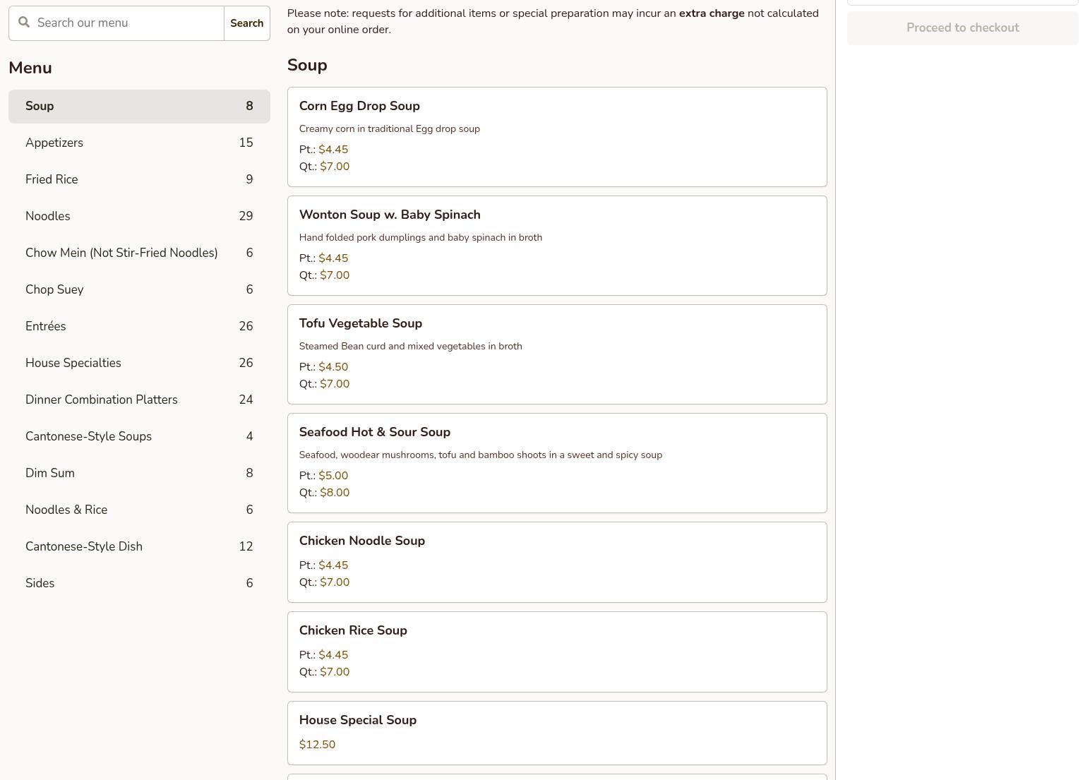
Task: Open Corn Egg Drop Soup item
Action: pyautogui.click(x=556, y=137)
